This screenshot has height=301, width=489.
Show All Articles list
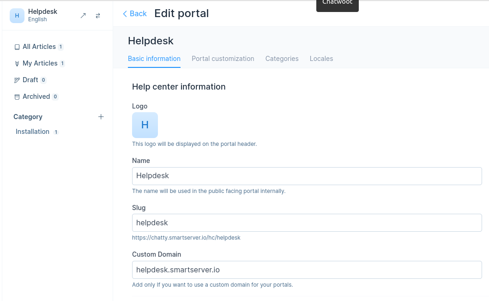39,47
